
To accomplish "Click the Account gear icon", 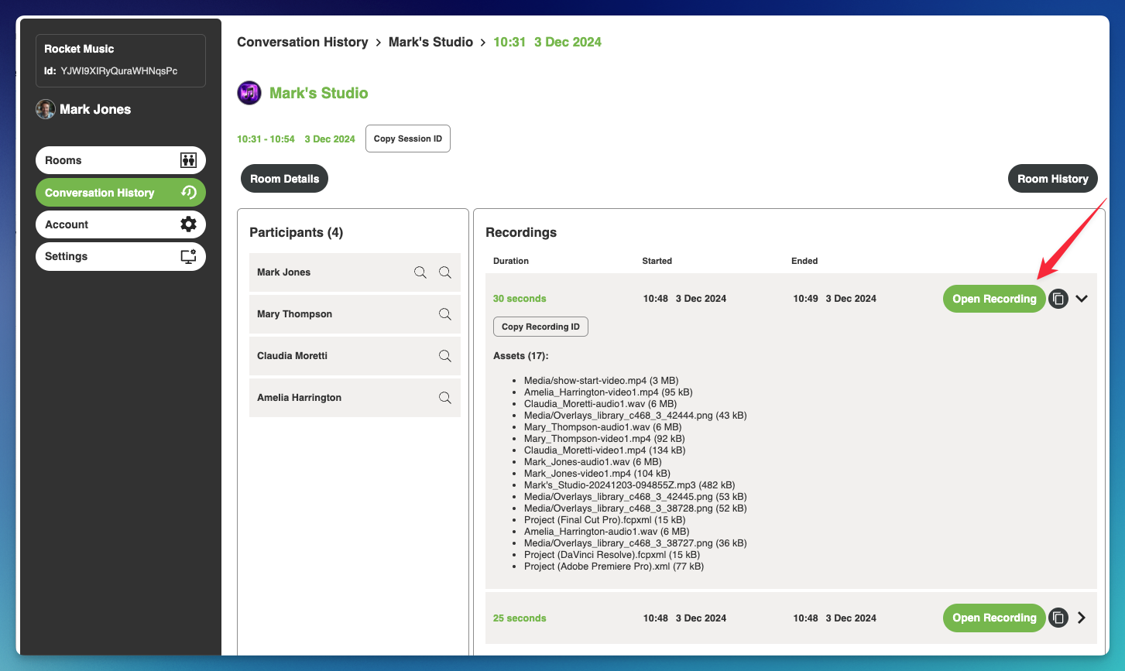I will click(x=188, y=224).
